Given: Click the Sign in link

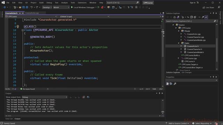Looking at the screenshot, I should pyautogui.click(x=192, y=3).
